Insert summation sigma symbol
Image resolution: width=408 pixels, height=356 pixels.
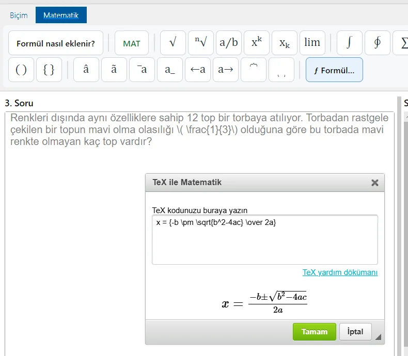pos(401,43)
